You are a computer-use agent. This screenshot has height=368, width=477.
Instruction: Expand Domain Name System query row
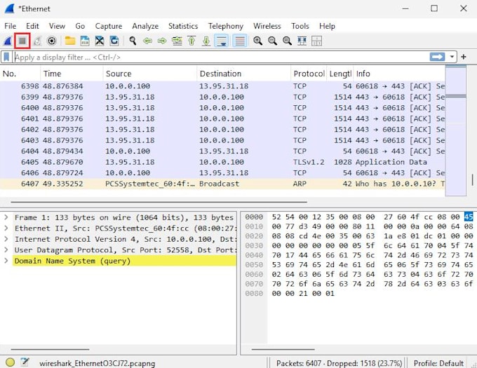point(6,261)
